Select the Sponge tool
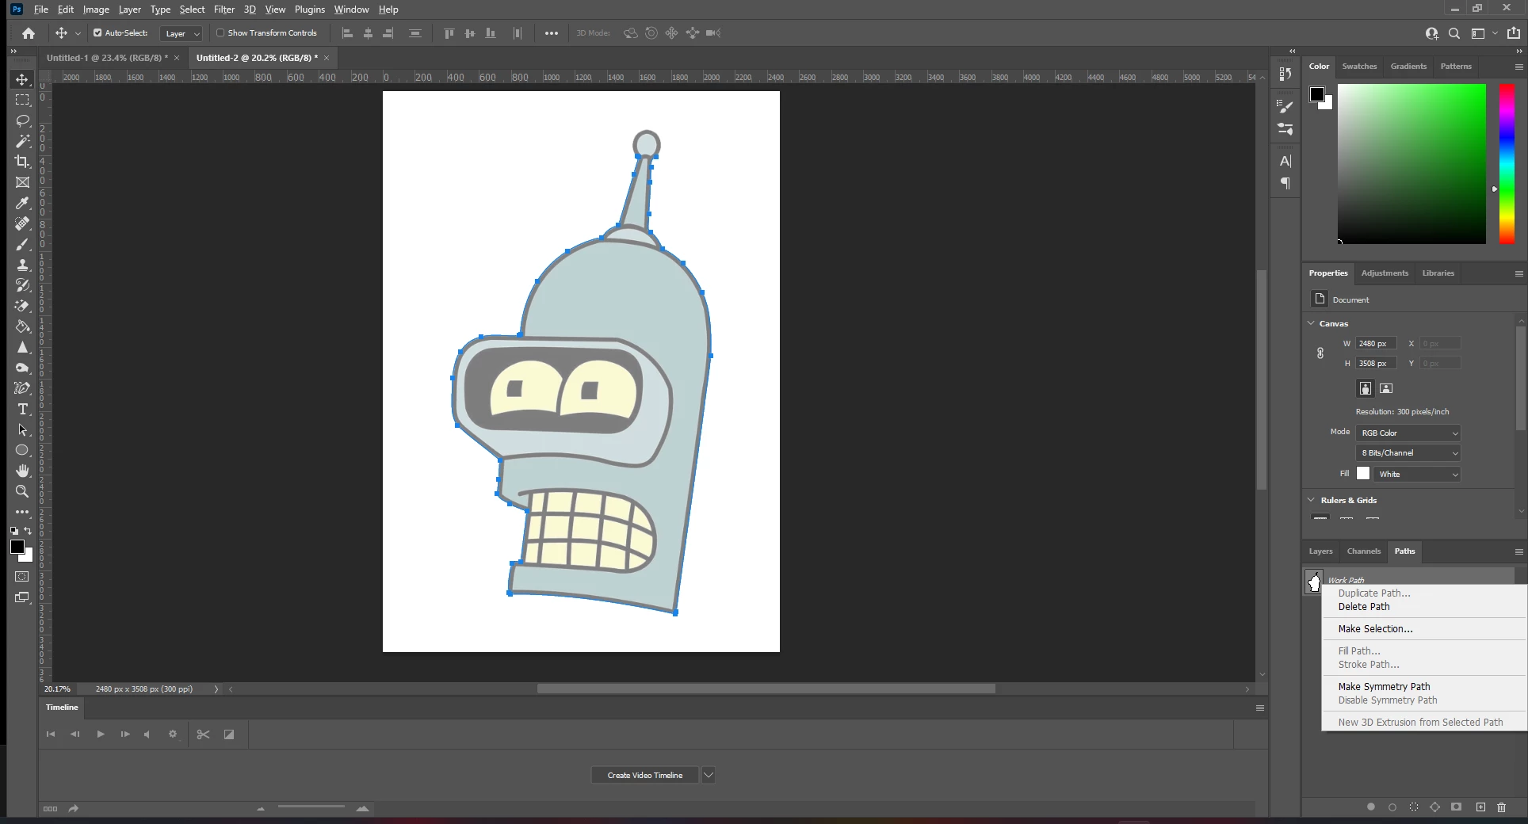1528x824 pixels. (x=22, y=368)
